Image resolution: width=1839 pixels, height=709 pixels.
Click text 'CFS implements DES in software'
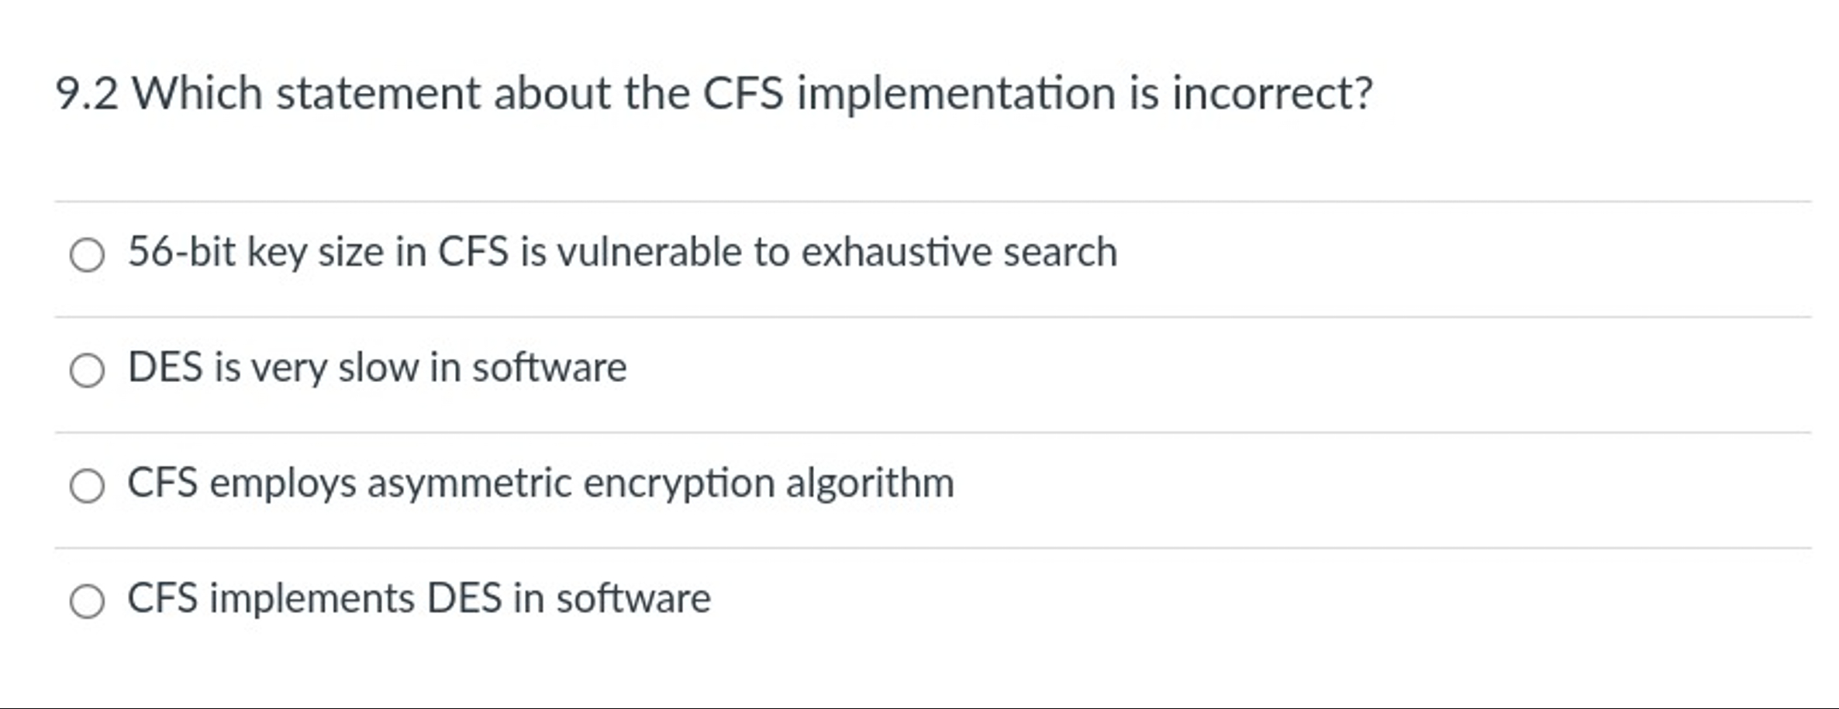(419, 598)
